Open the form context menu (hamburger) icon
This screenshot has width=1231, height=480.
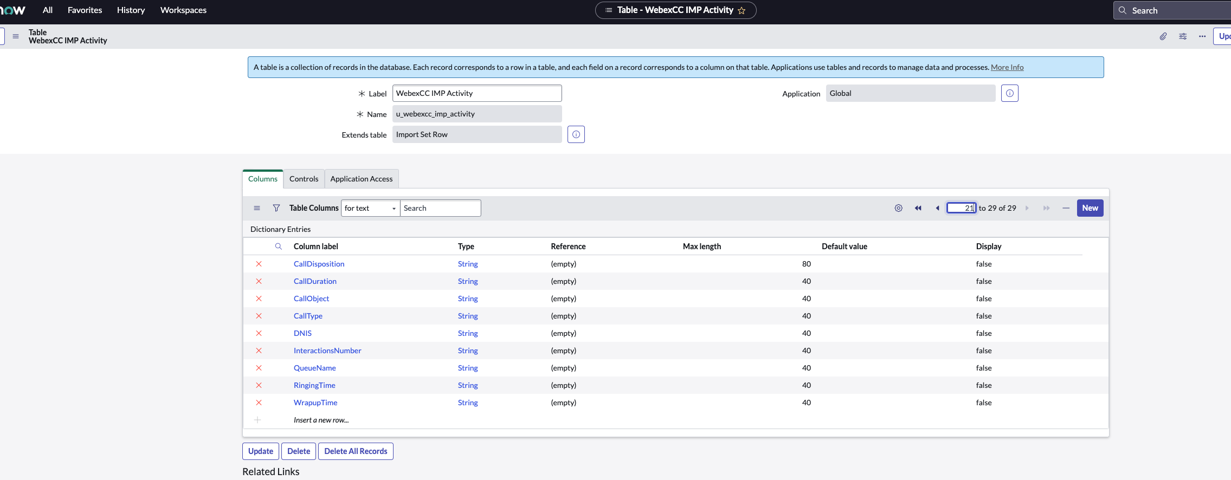coord(16,36)
